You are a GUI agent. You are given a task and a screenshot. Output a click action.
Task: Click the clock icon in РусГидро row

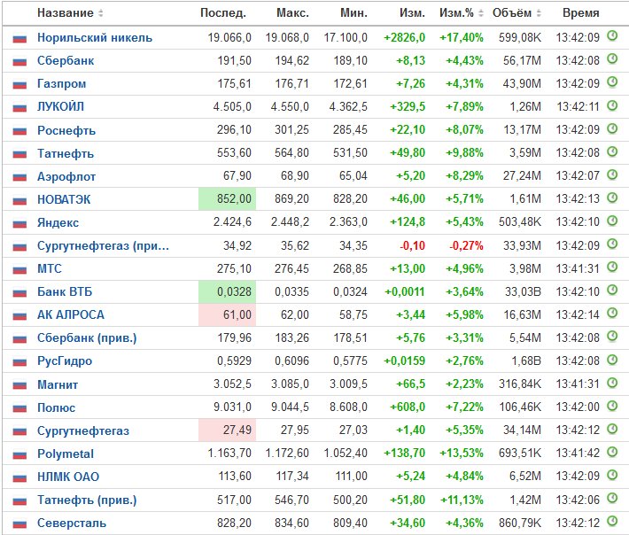tap(612, 360)
